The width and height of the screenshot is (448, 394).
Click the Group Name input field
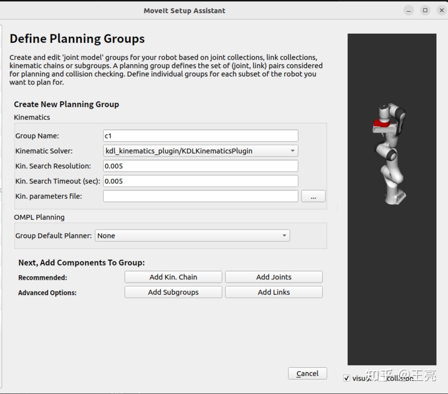click(200, 136)
